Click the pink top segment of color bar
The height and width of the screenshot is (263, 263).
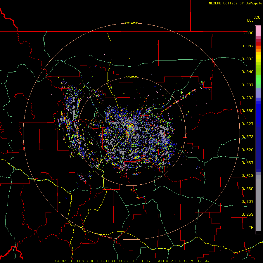tap(258, 31)
